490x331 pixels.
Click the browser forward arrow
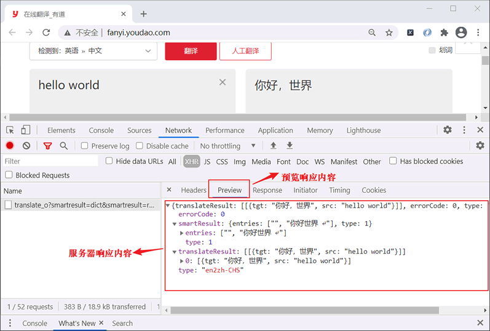[29, 33]
